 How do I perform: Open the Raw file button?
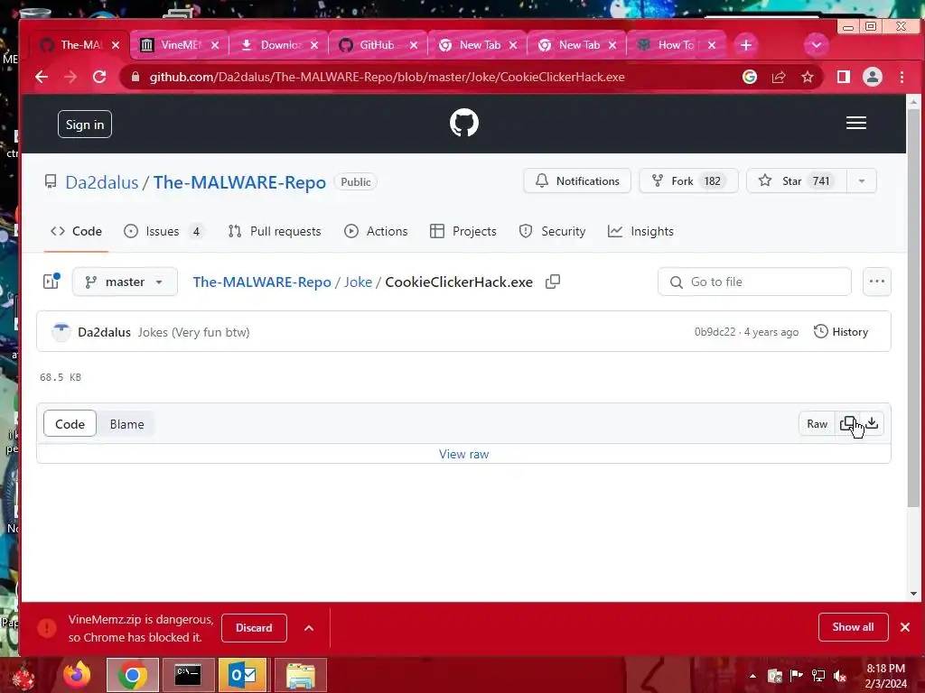pyautogui.click(x=817, y=424)
